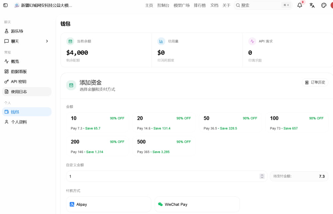Open the theme palette icon
This screenshot has height=214, width=333.
[324, 5]
